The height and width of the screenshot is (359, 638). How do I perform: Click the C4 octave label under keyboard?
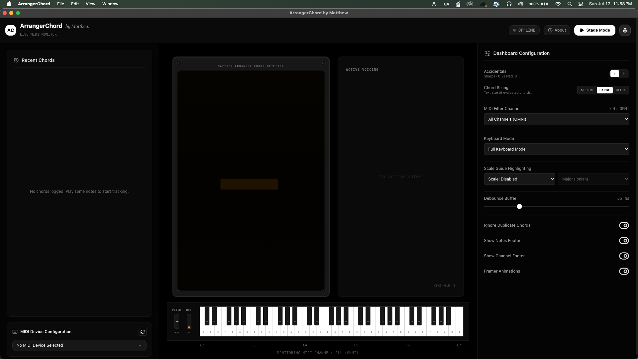pos(305,345)
